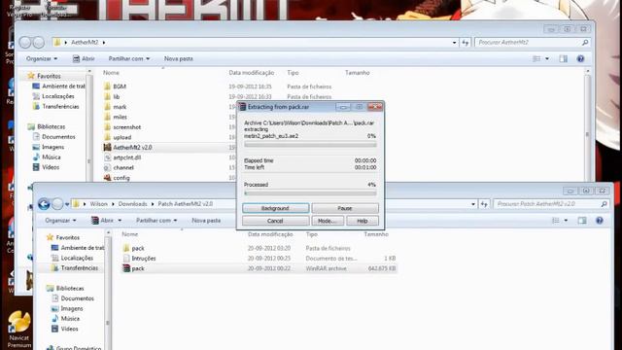
Task: Pause the pack.rar extraction
Action: (345, 208)
